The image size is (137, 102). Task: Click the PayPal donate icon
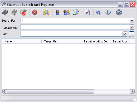click(x=119, y=12)
